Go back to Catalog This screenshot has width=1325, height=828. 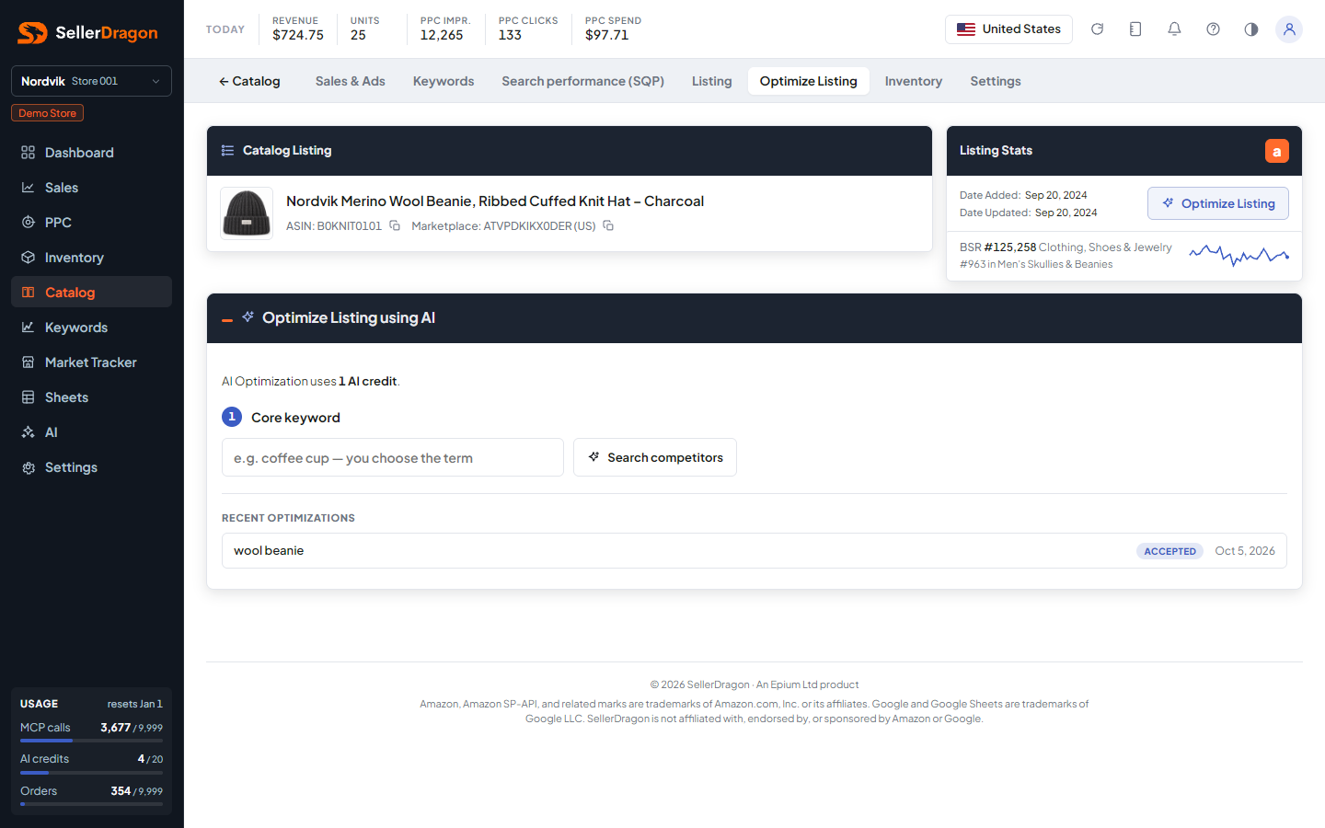point(249,81)
